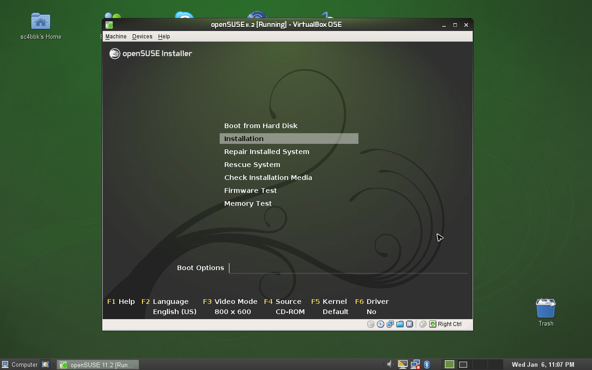
Task: Click the CD-ROM source value
Action: click(x=290, y=312)
